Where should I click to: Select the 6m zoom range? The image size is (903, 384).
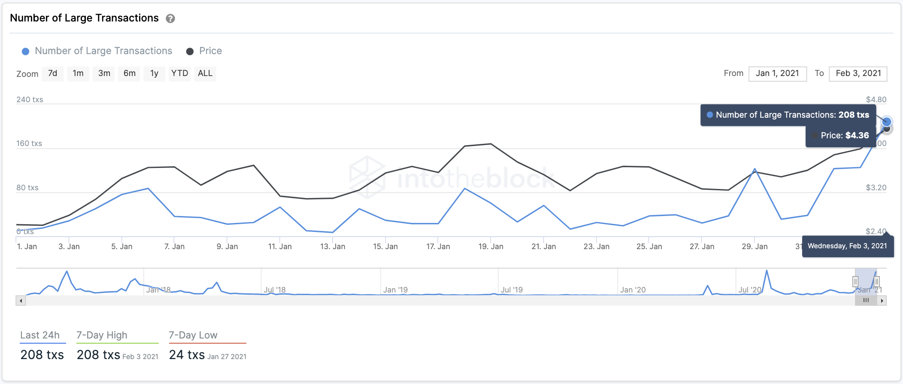[x=129, y=73]
